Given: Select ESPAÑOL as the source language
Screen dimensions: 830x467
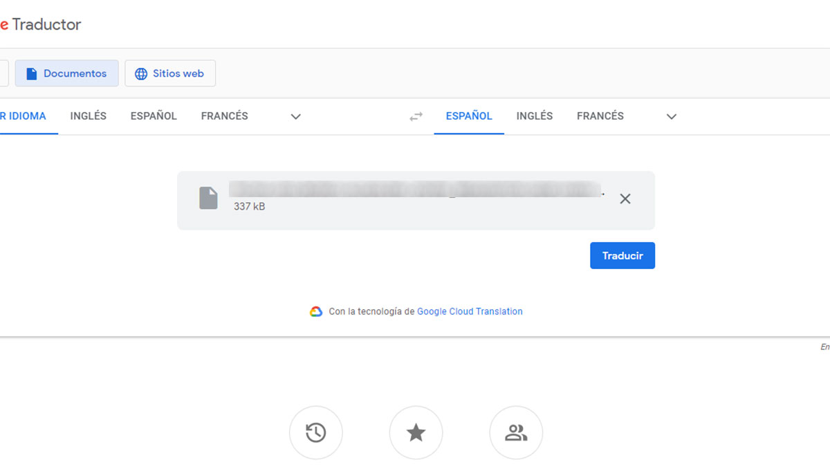Looking at the screenshot, I should 154,116.
